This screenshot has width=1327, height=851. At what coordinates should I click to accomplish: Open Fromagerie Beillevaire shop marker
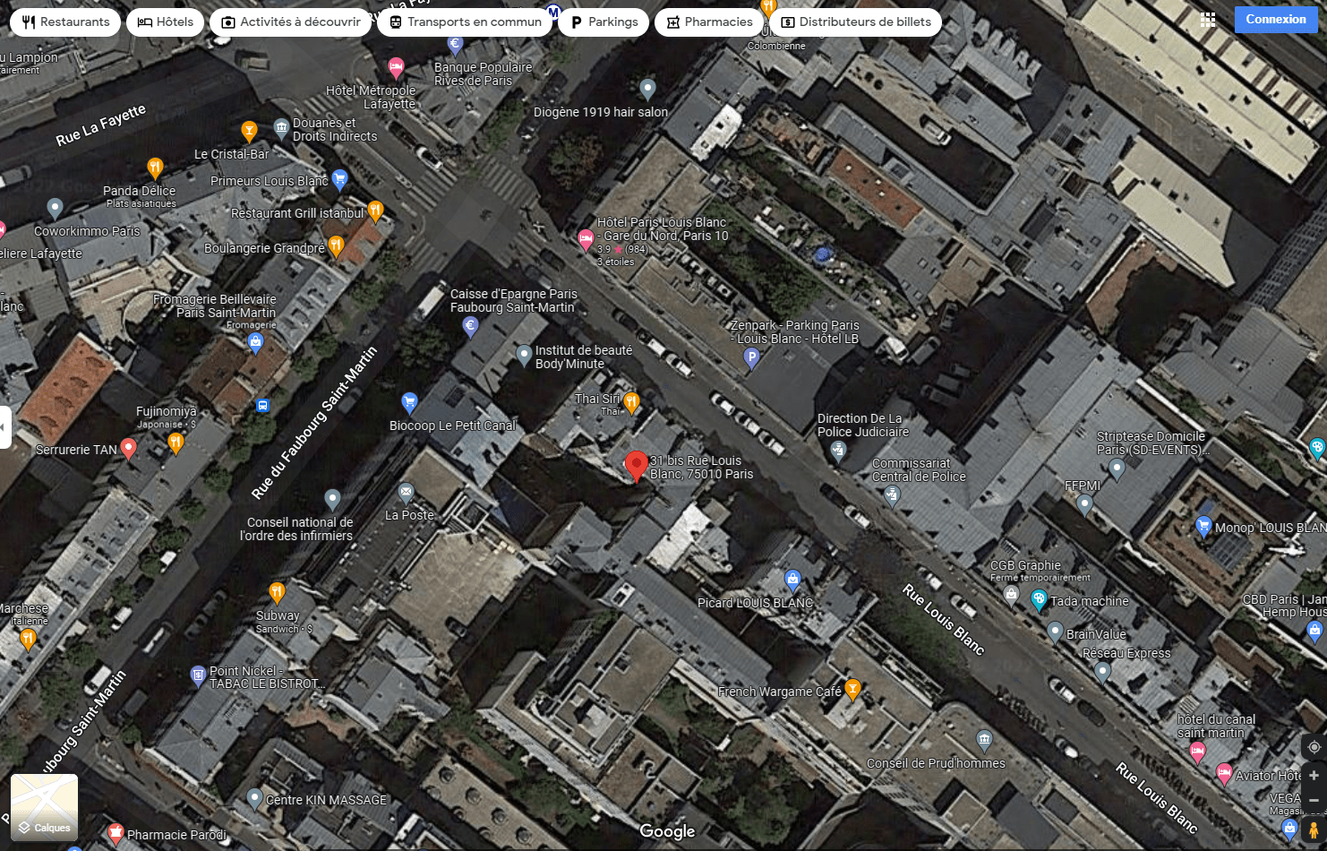click(x=255, y=343)
